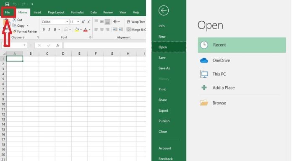The image size is (292, 161).
Task: Choose Save As in the backstage menu
Action: (164, 68)
